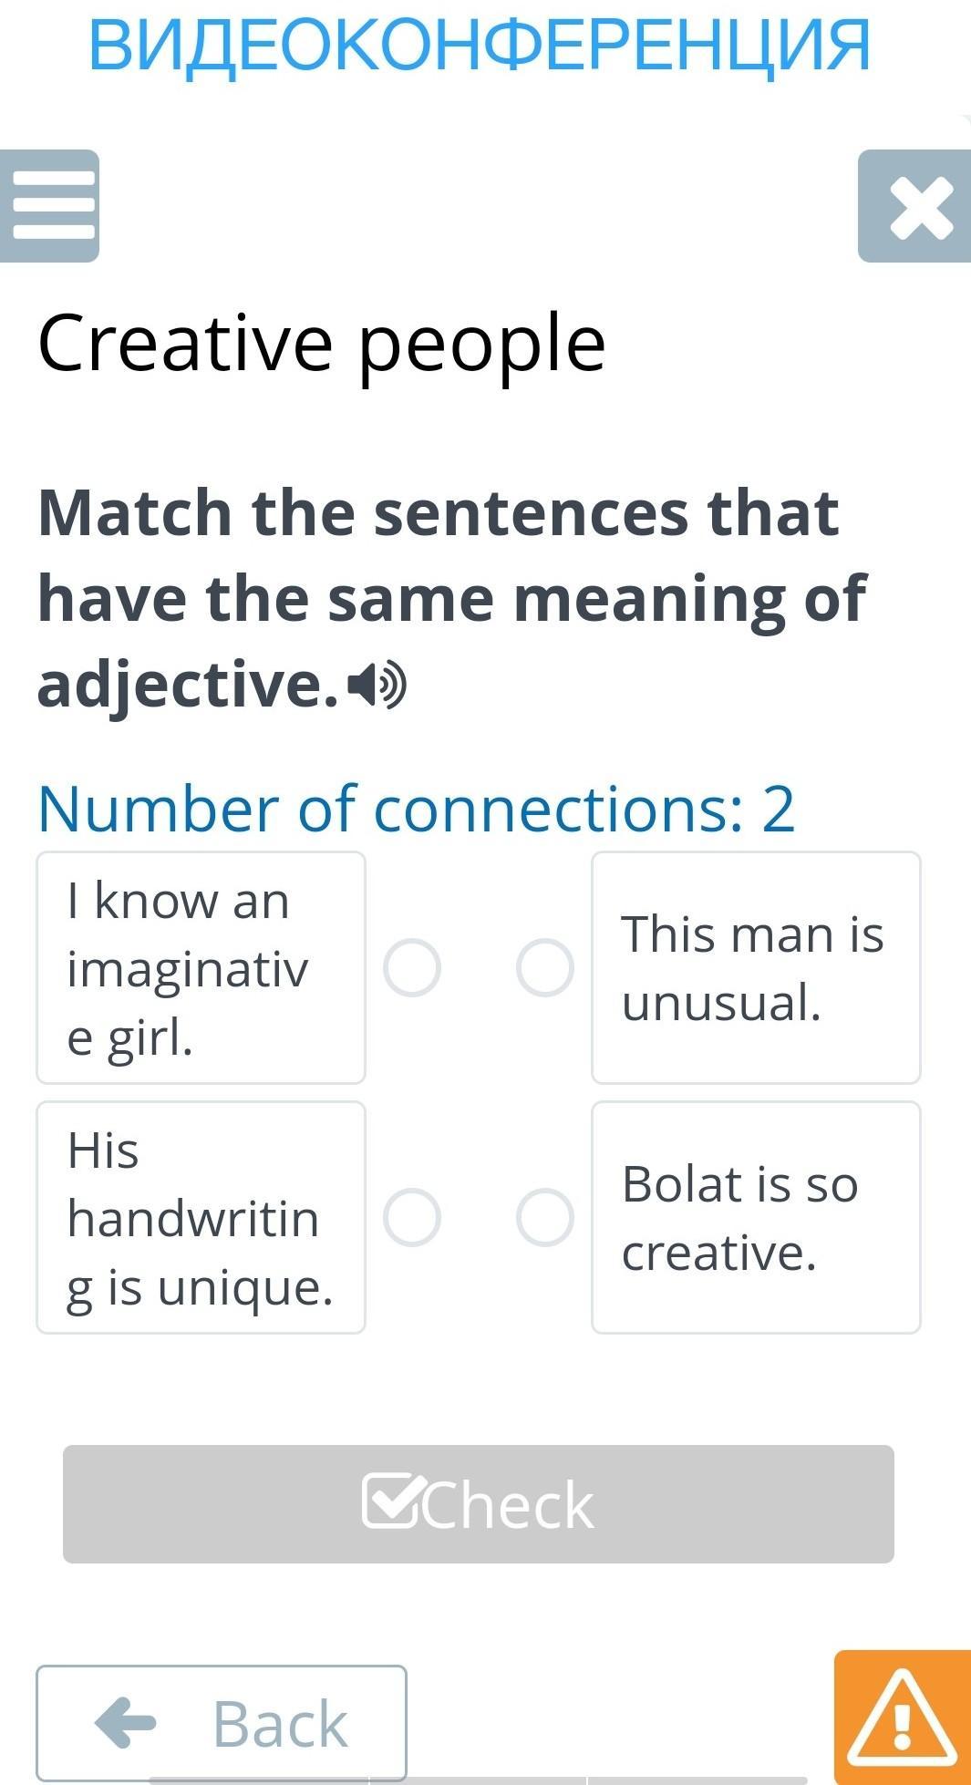Open the hamburger menu
Image resolution: width=971 pixels, height=1785 pixels.
pos(50,206)
